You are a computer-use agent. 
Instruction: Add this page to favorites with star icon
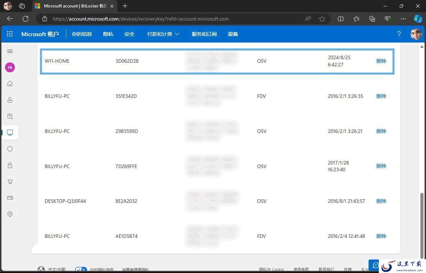tap(322, 19)
